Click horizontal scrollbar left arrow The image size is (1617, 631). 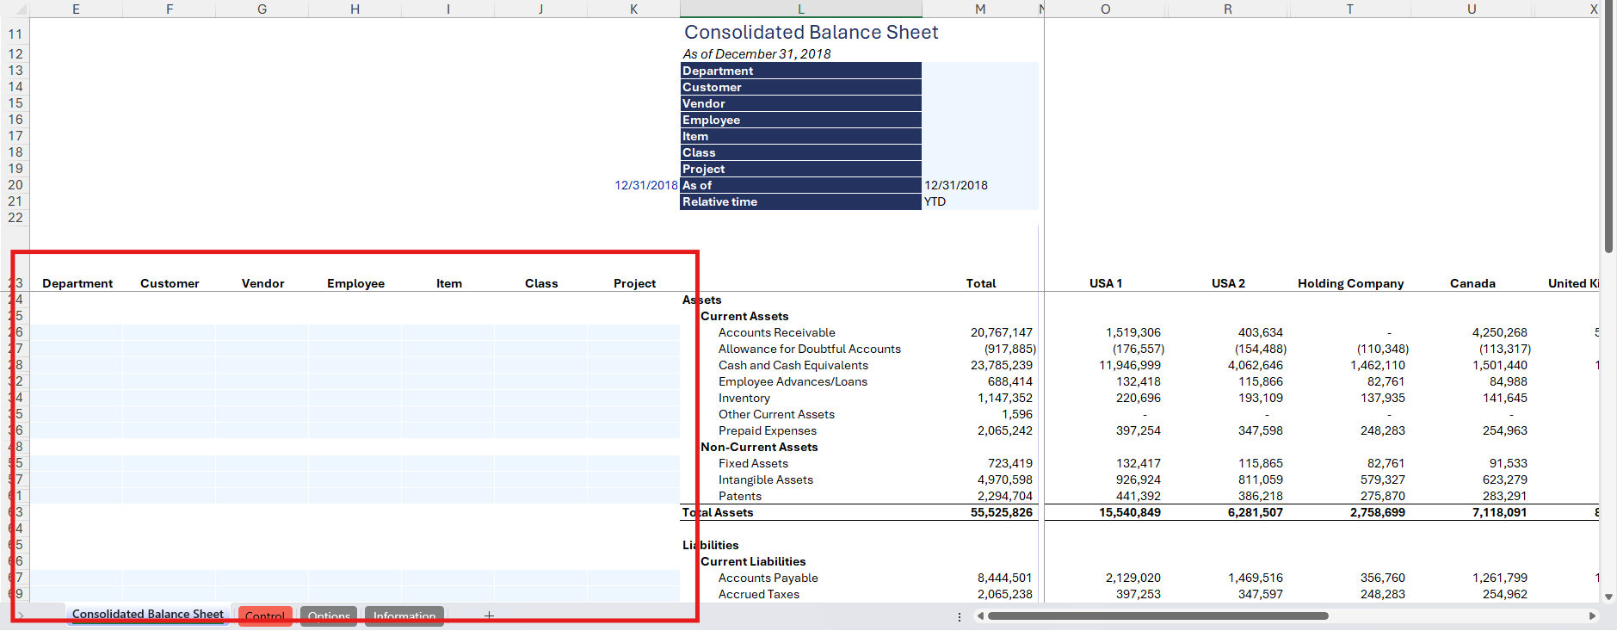tap(980, 616)
